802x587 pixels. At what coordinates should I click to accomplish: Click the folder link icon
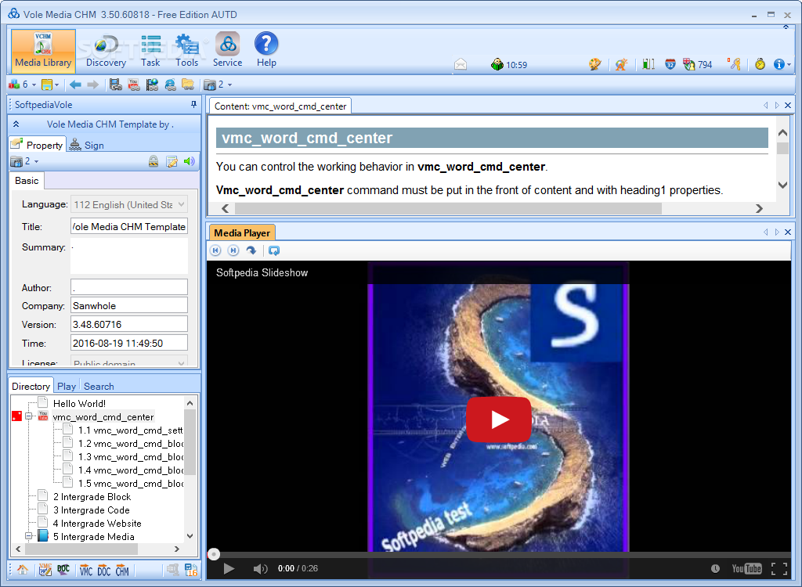[x=188, y=85]
